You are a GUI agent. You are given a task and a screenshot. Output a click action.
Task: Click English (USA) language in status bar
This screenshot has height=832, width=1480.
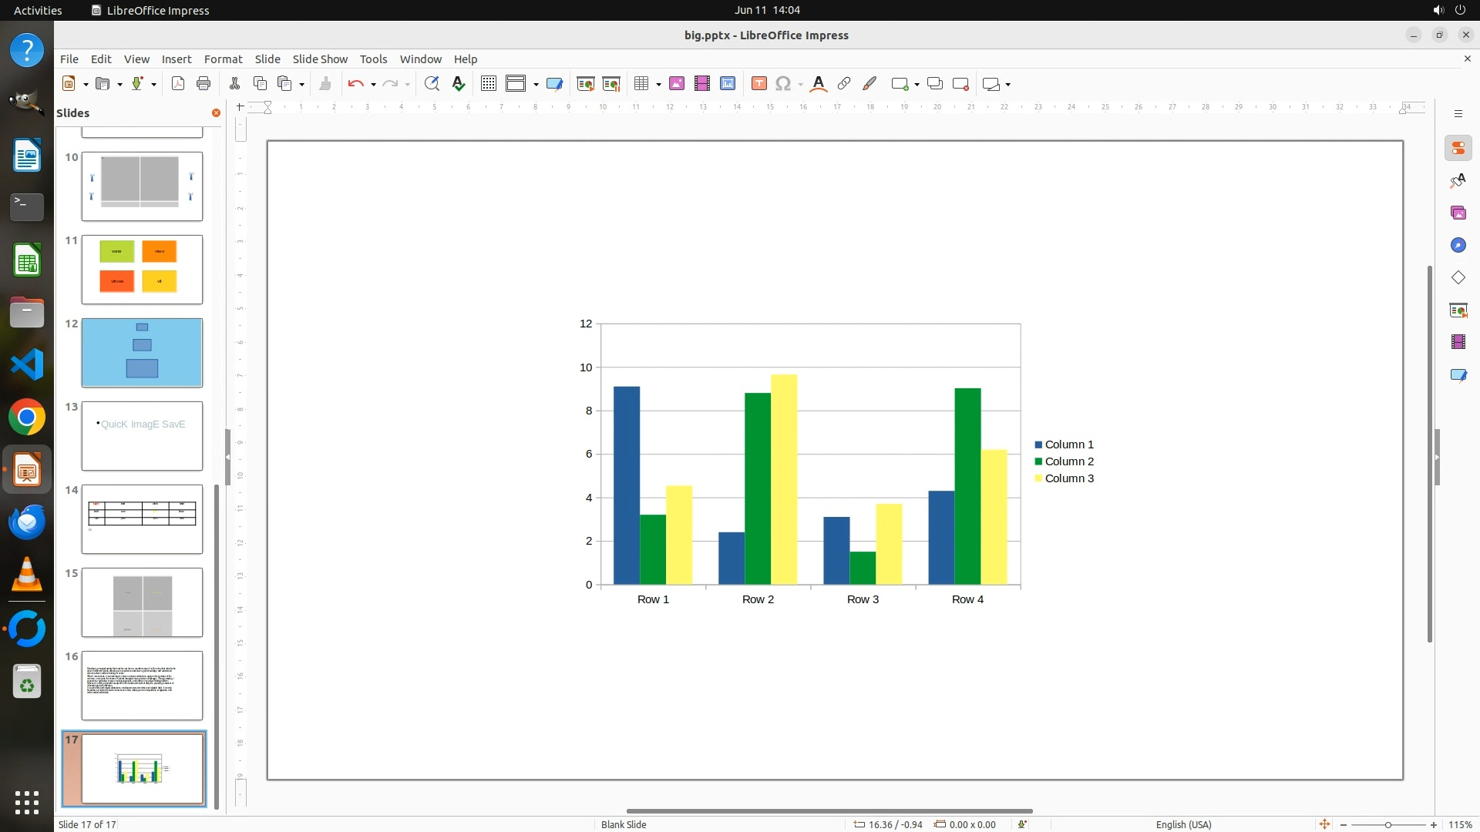coord(1183,824)
